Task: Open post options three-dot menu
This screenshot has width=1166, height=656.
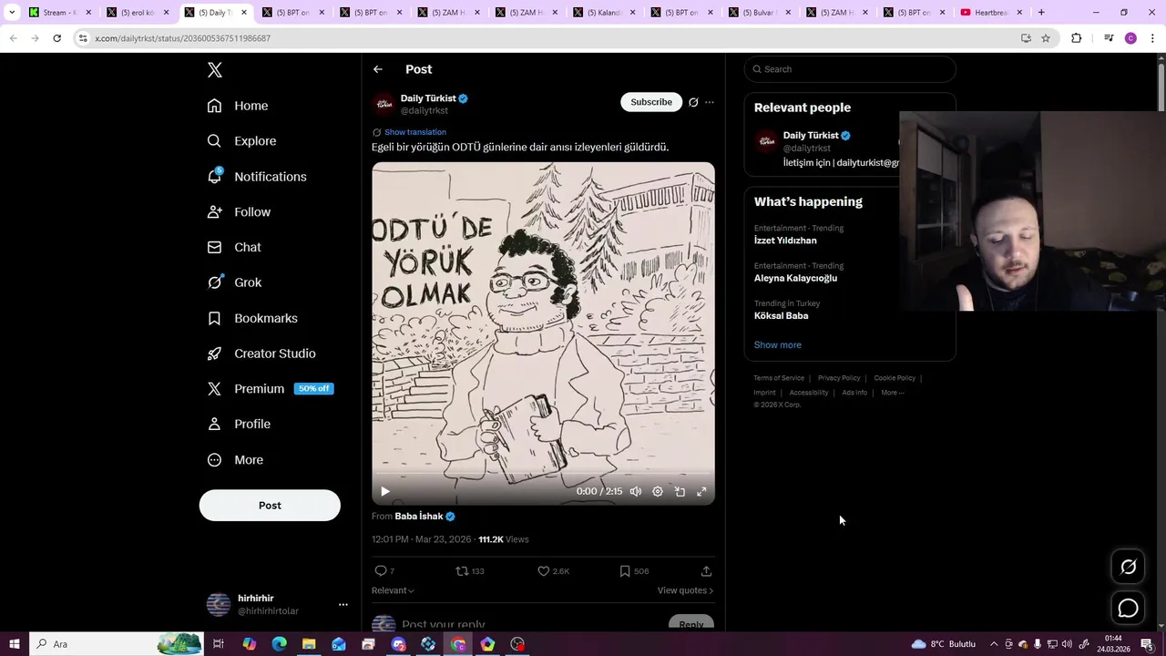Action: point(710,102)
